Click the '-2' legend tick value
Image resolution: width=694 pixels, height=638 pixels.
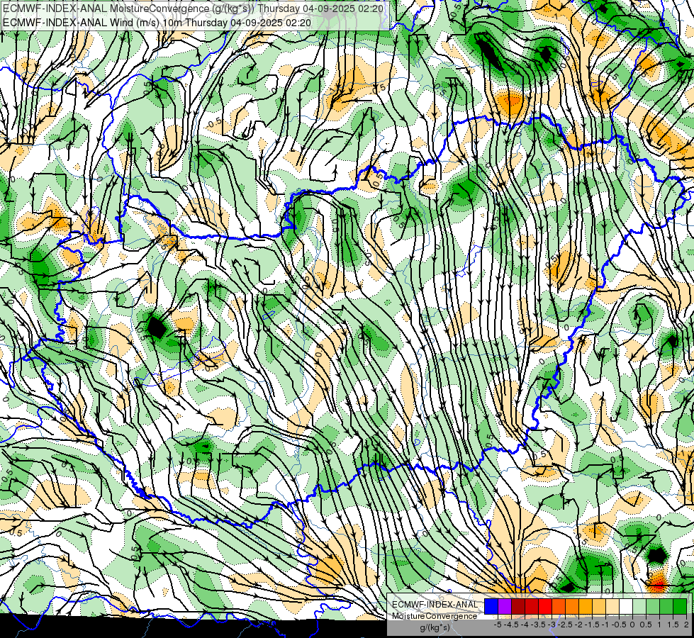click(578, 625)
